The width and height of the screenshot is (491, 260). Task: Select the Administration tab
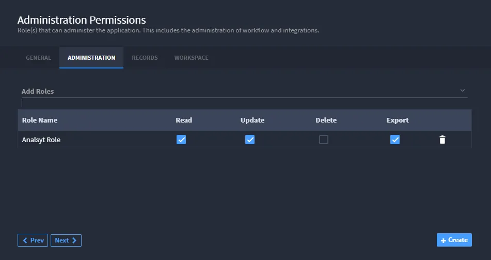click(91, 58)
